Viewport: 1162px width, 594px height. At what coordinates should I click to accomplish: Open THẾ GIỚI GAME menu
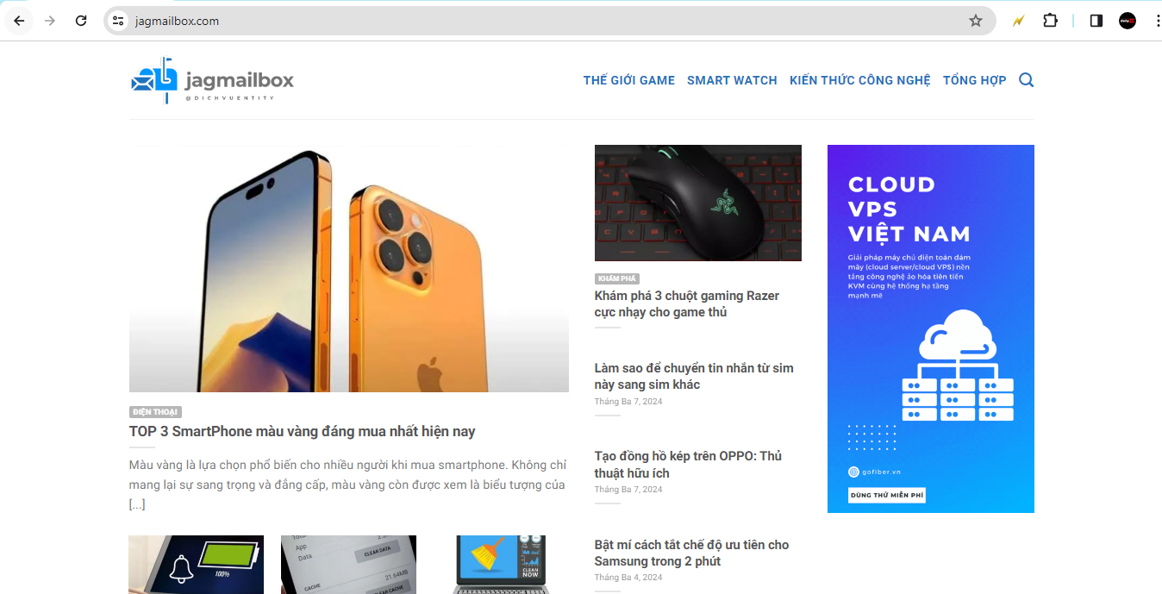click(629, 80)
